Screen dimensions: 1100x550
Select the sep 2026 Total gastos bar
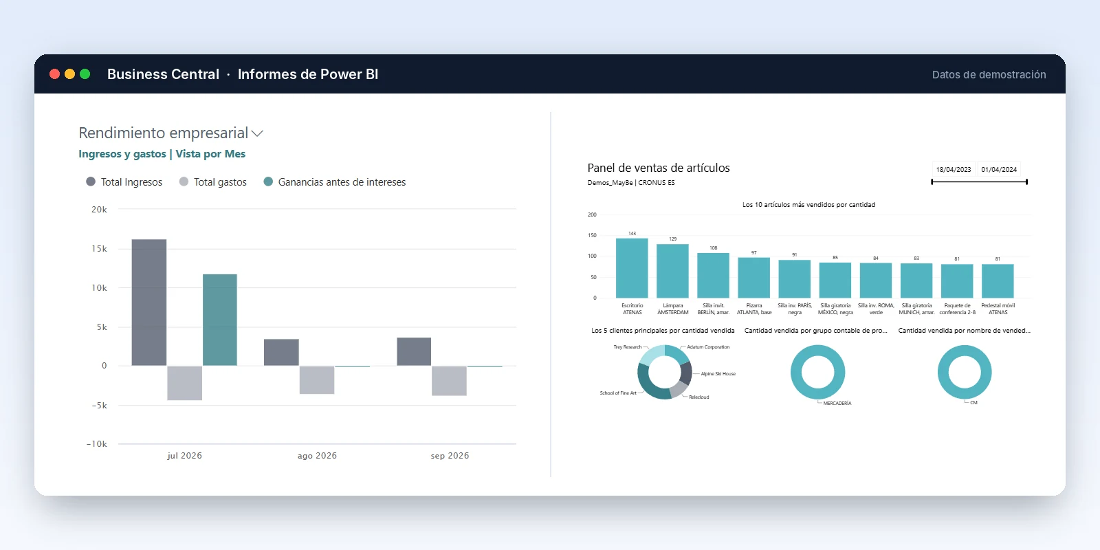(x=449, y=381)
